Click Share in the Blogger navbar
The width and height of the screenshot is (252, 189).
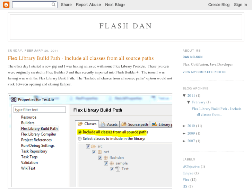coord(66,5)
